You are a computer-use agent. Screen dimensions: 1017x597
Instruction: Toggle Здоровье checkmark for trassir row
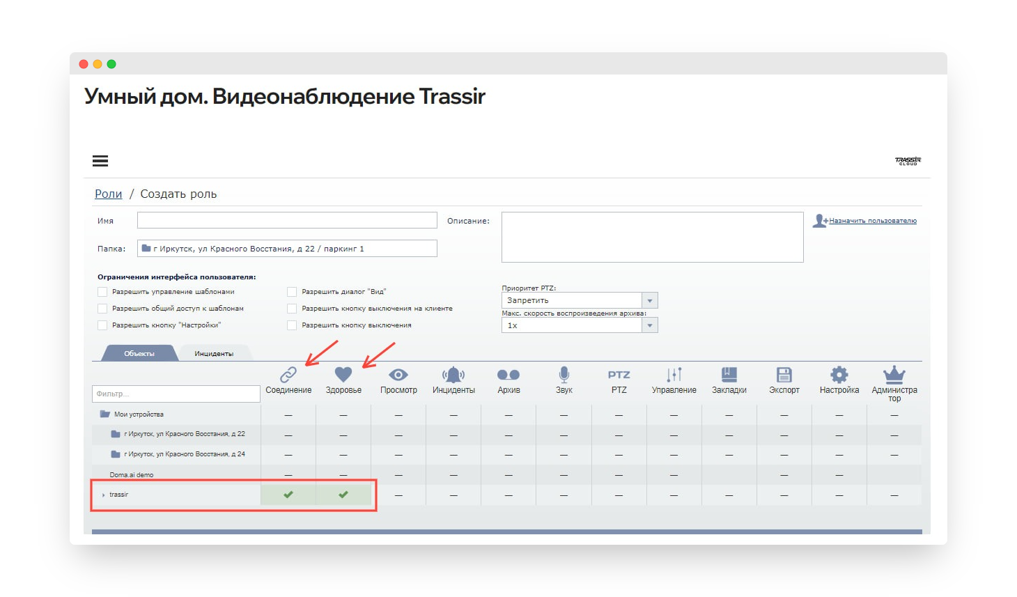point(343,495)
